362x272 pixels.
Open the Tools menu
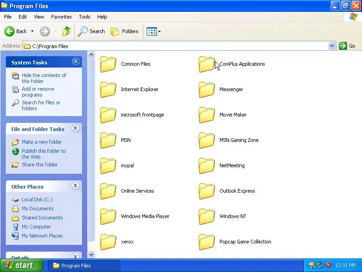coord(85,17)
